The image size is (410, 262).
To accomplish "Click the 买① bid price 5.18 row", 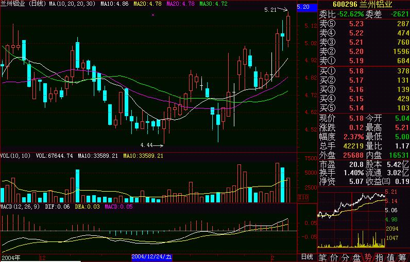I will coord(364,70).
